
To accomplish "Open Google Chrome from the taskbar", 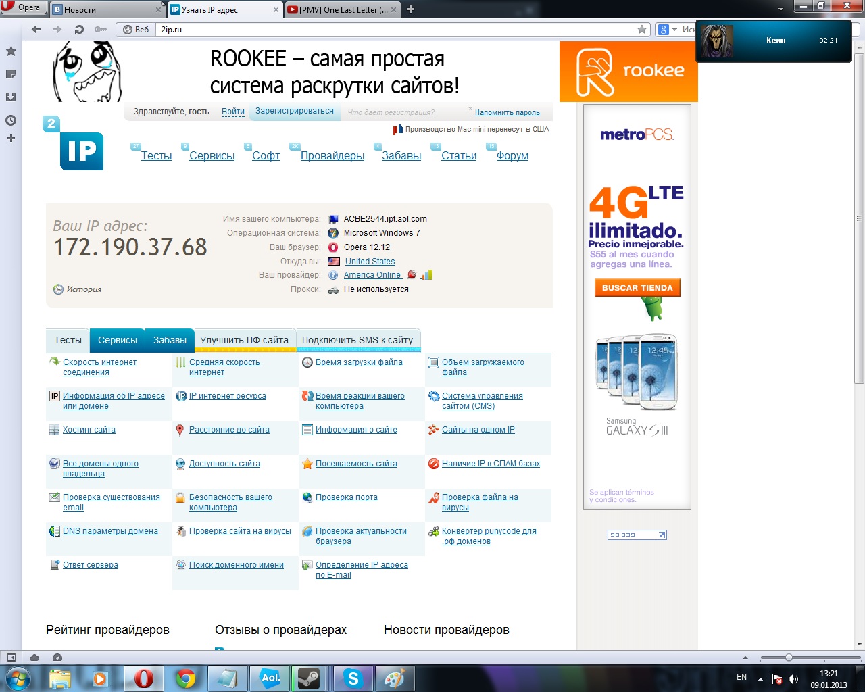I will click(x=185, y=678).
